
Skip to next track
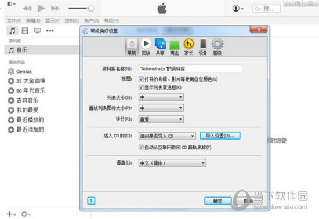point(55,8)
